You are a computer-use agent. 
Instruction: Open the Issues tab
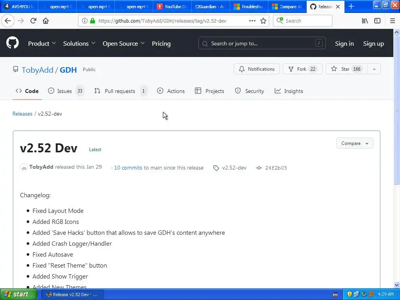tap(66, 91)
